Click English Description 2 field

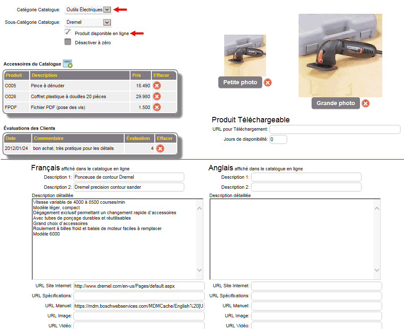307,187
